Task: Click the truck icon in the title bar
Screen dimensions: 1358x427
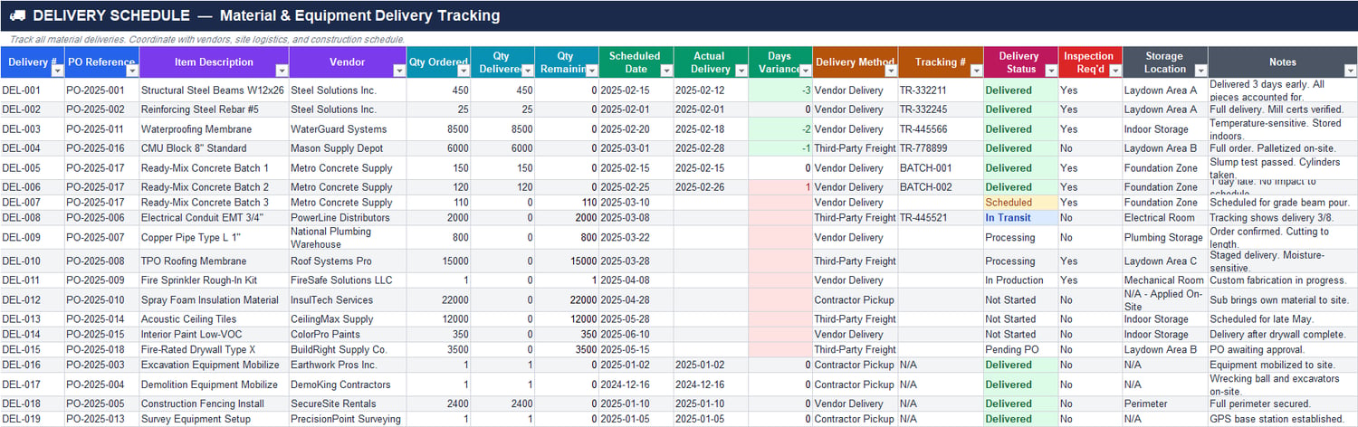Action: (x=16, y=15)
